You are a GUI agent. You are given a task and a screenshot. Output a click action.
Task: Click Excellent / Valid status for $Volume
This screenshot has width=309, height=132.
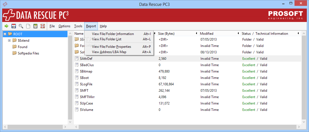point(255,109)
